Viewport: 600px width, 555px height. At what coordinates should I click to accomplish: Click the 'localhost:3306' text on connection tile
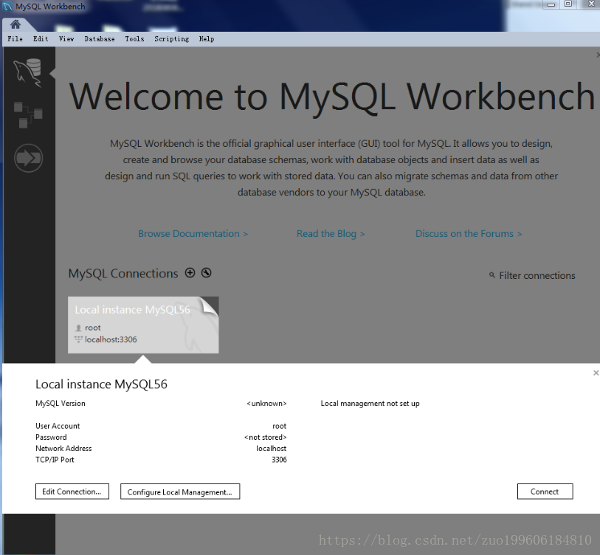coord(111,339)
